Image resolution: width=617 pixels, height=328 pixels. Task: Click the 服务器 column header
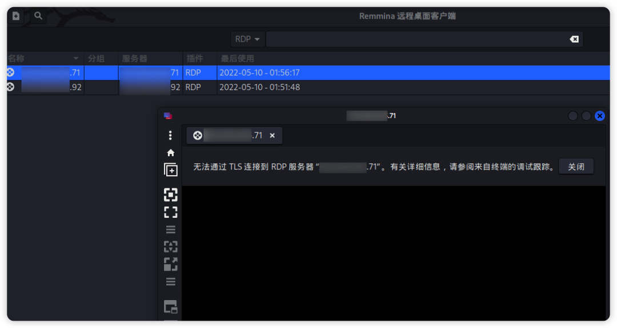(150, 59)
